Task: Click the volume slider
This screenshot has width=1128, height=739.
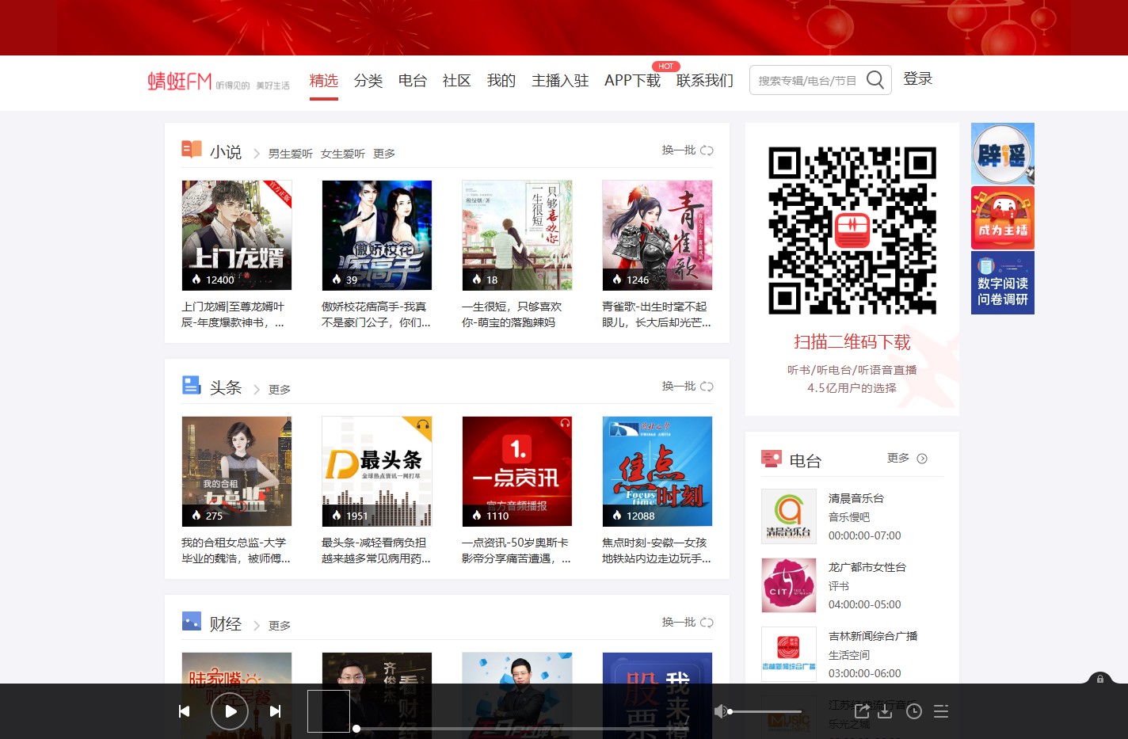Action: tap(765, 711)
